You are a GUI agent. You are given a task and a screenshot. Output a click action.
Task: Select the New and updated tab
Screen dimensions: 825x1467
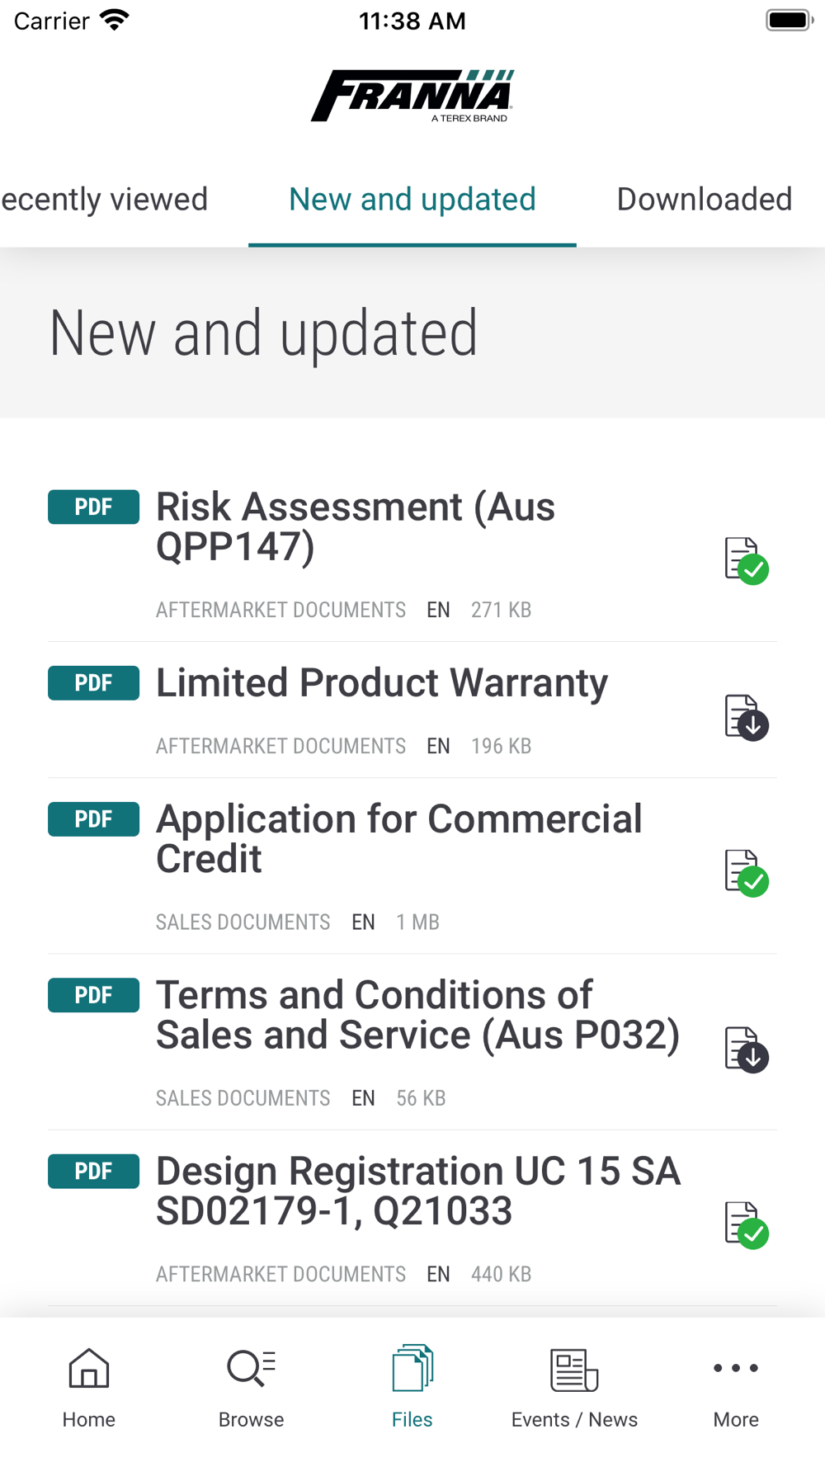[412, 200]
